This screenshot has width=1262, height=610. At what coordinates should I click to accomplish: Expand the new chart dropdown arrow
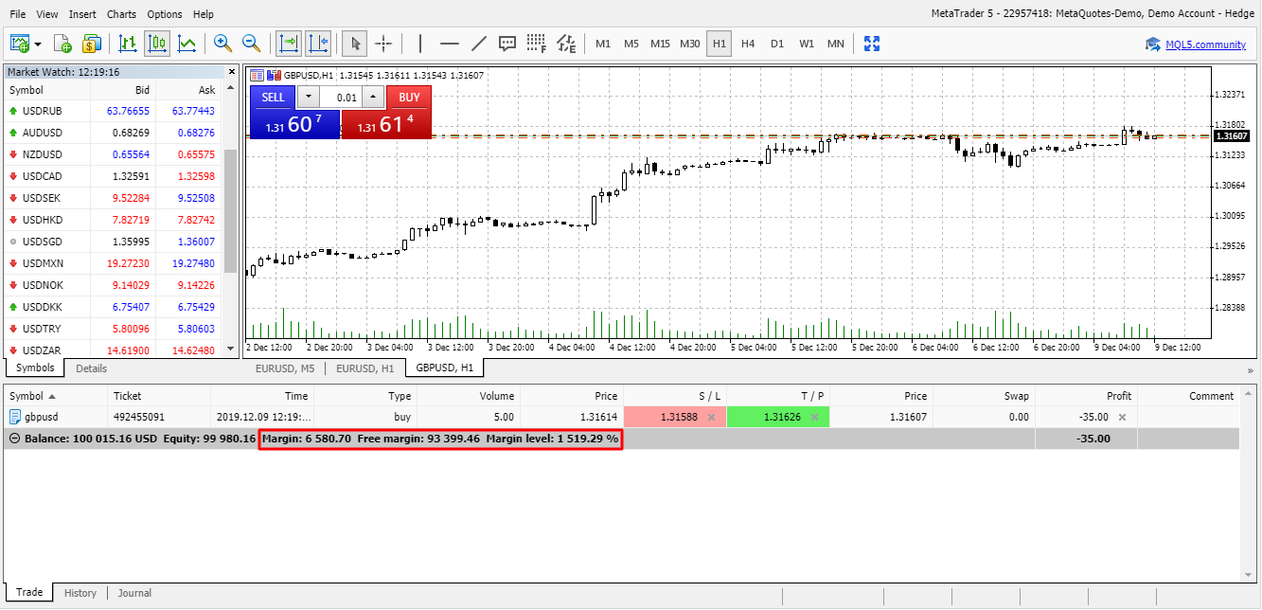pos(38,44)
